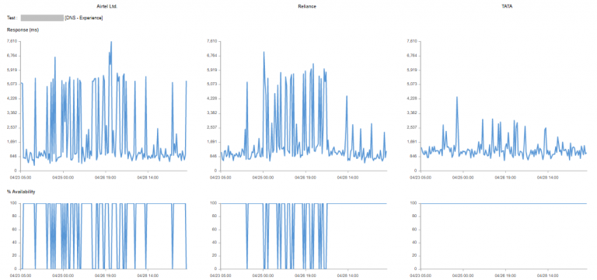Click 04/25 00:00 under TATA availability chart

[463, 275]
